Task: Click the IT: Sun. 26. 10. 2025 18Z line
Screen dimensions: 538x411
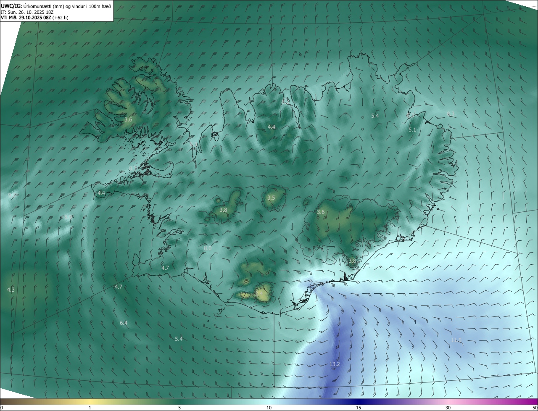Action: pyautogui.click(x=27, y=12)
